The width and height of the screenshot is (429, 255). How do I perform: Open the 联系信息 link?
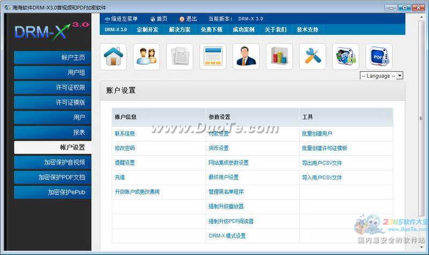pos(125,134)
